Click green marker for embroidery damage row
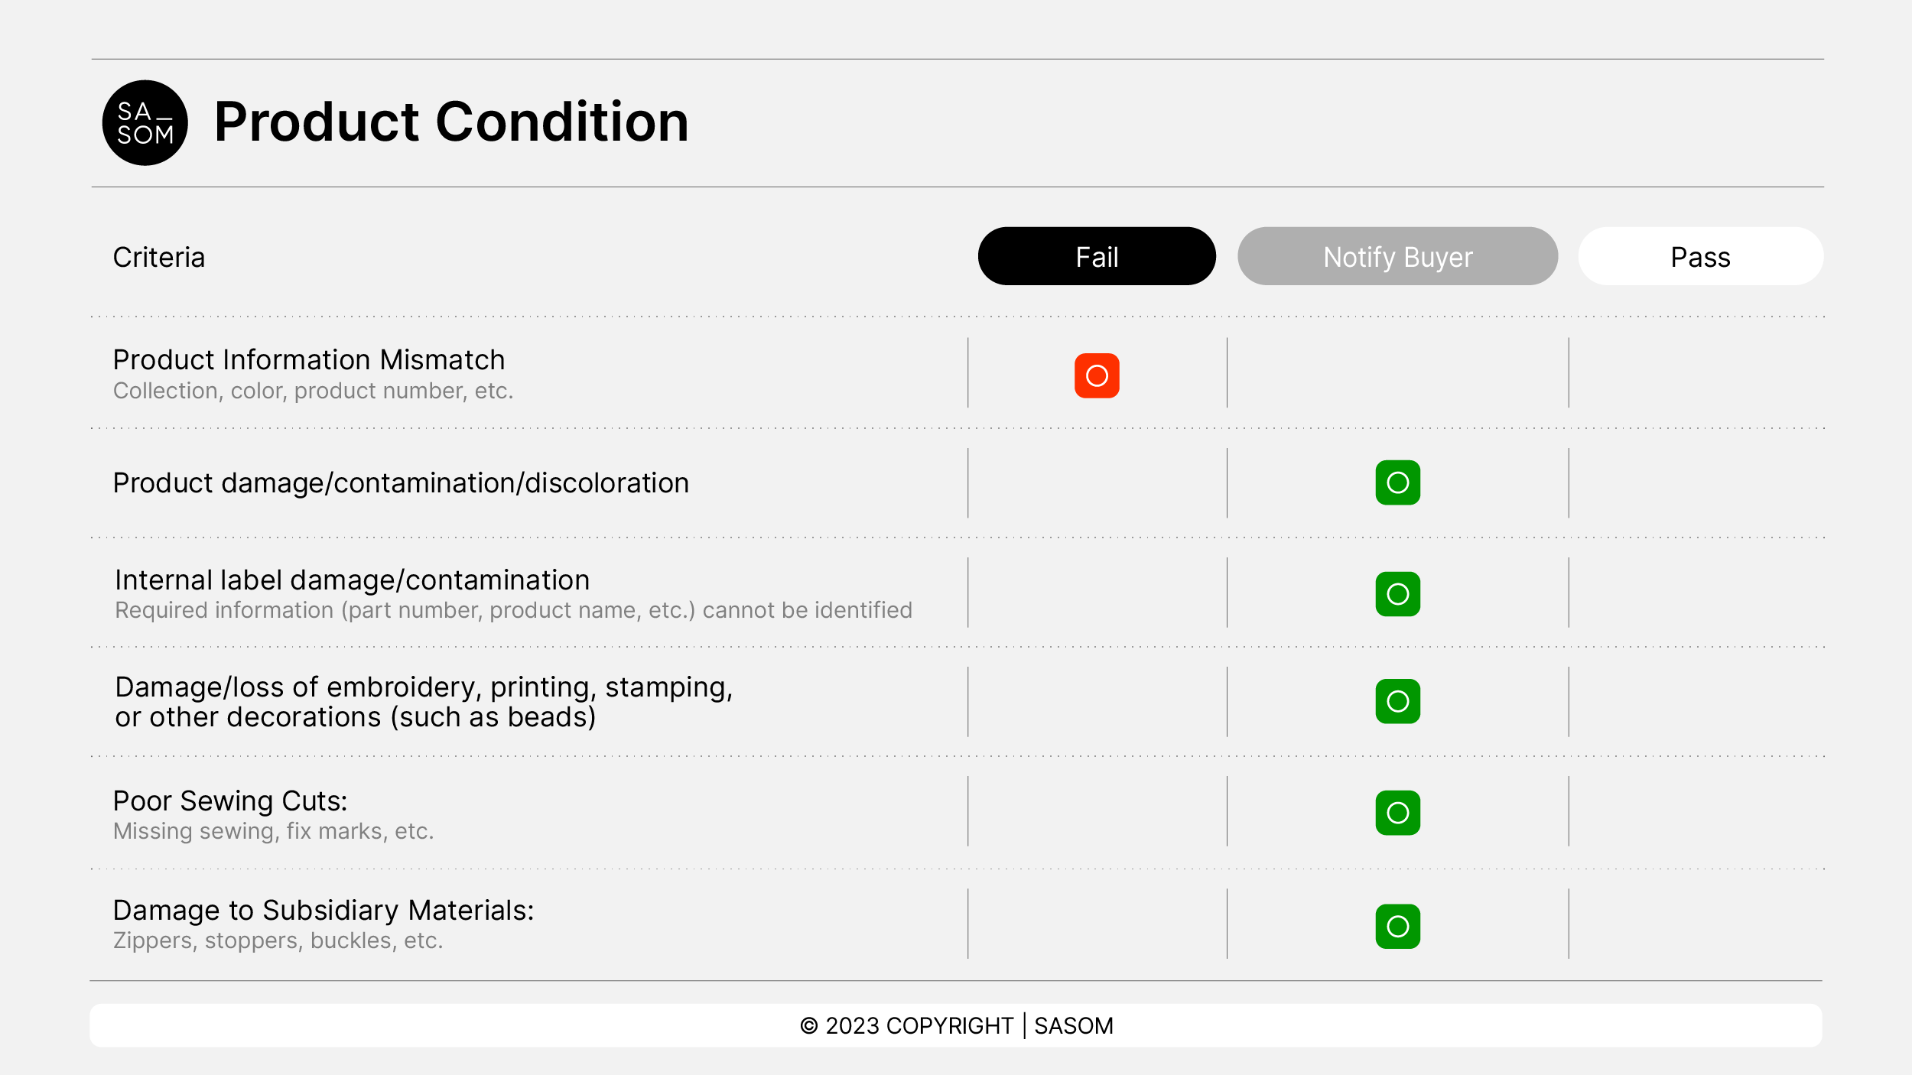Image resolution: width=1912 pixels, height=1075 pixels. point(1397,701)
